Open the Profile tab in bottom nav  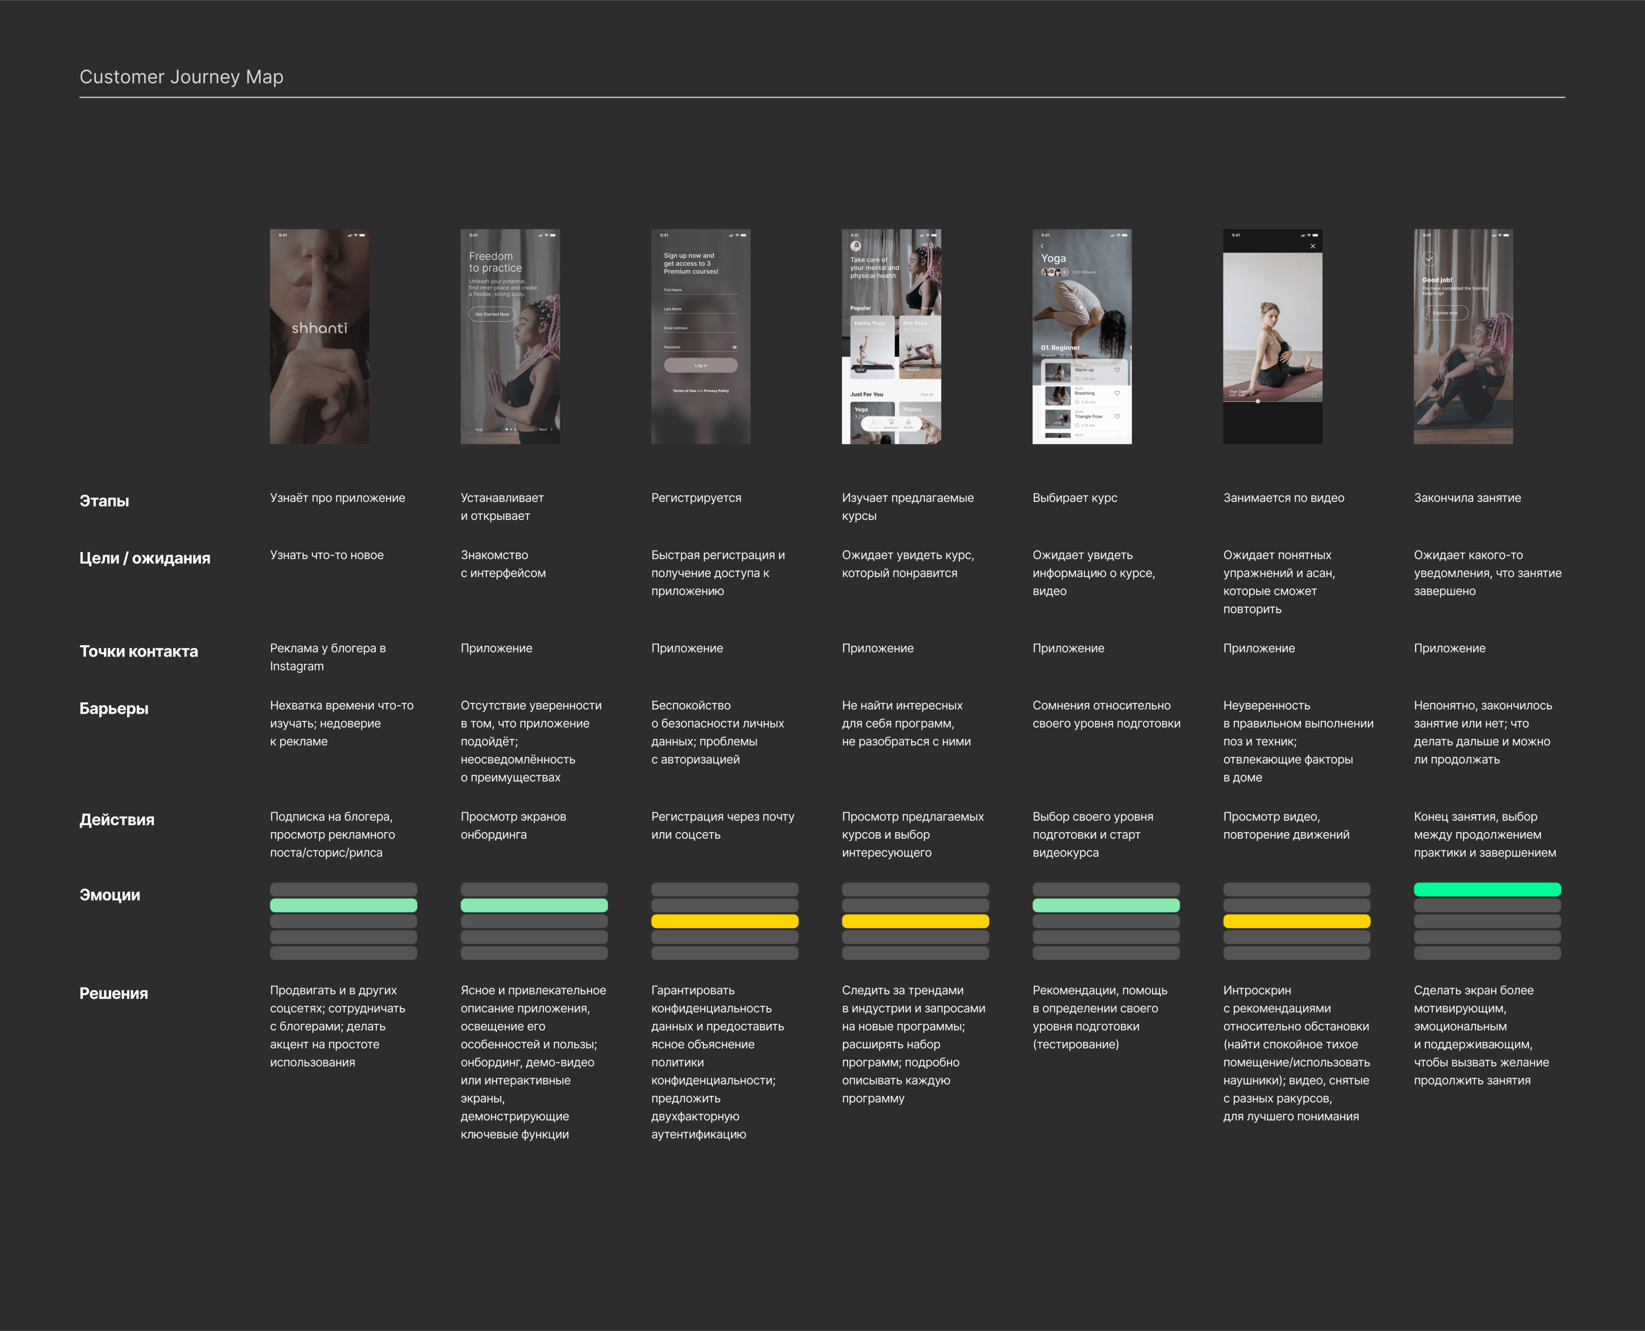[x=908, y=423]
